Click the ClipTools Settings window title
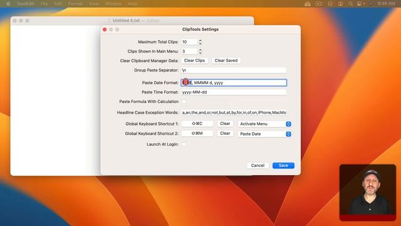This screenshot has width=401, height=226. [200, 30]
